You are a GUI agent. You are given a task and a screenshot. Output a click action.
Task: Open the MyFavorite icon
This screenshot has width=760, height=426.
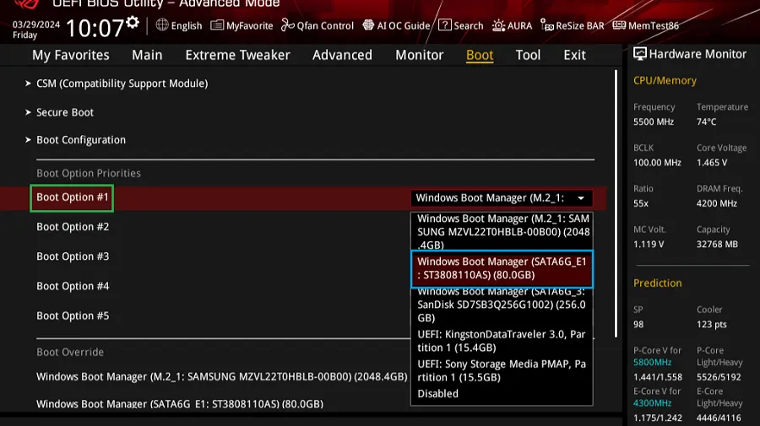click(217, 25)
